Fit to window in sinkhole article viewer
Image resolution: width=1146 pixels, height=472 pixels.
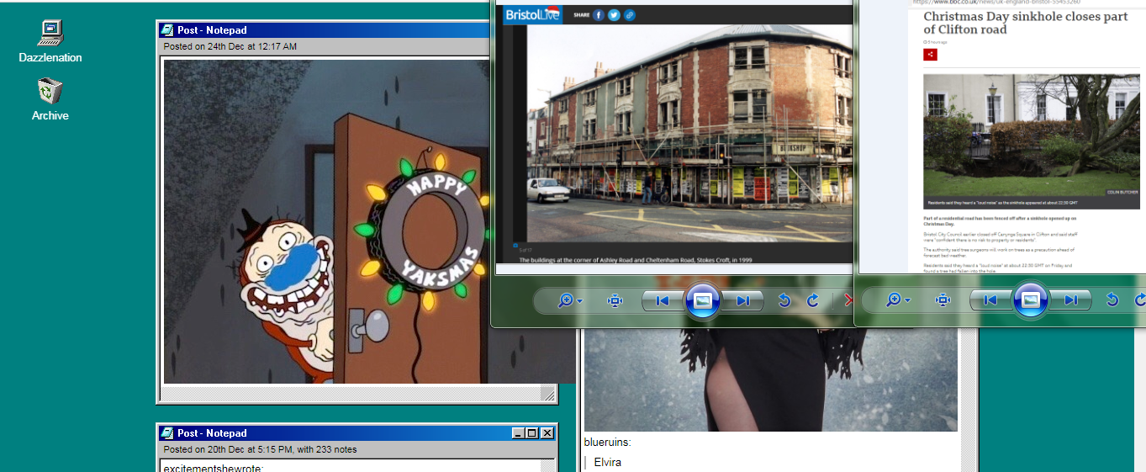tap(943, 300)
